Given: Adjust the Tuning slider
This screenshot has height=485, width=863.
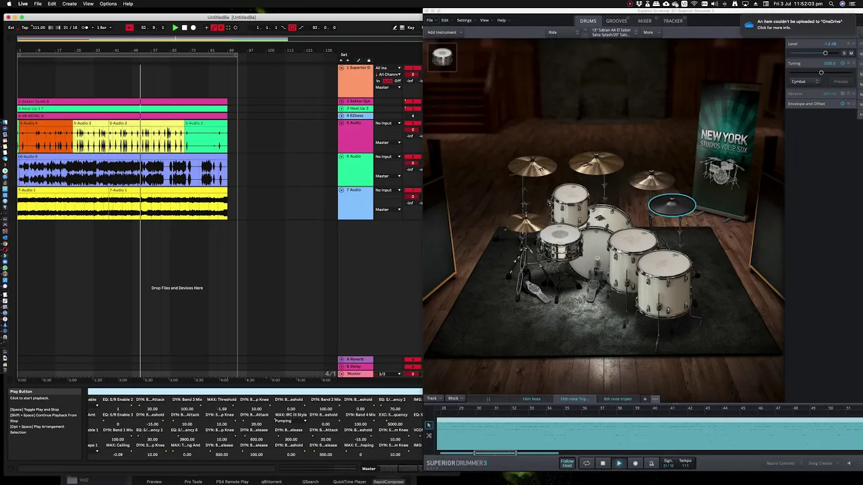Looking at the screenshot, I should point(821,73).
